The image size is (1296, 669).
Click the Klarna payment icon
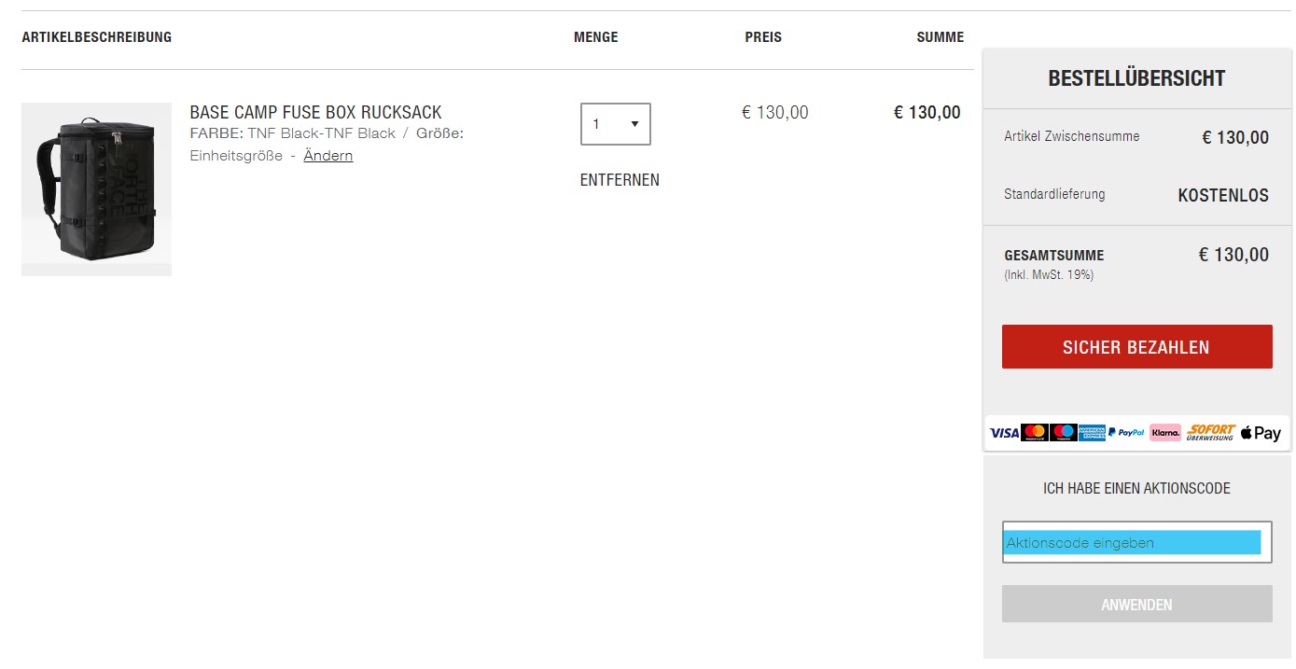1165,433
